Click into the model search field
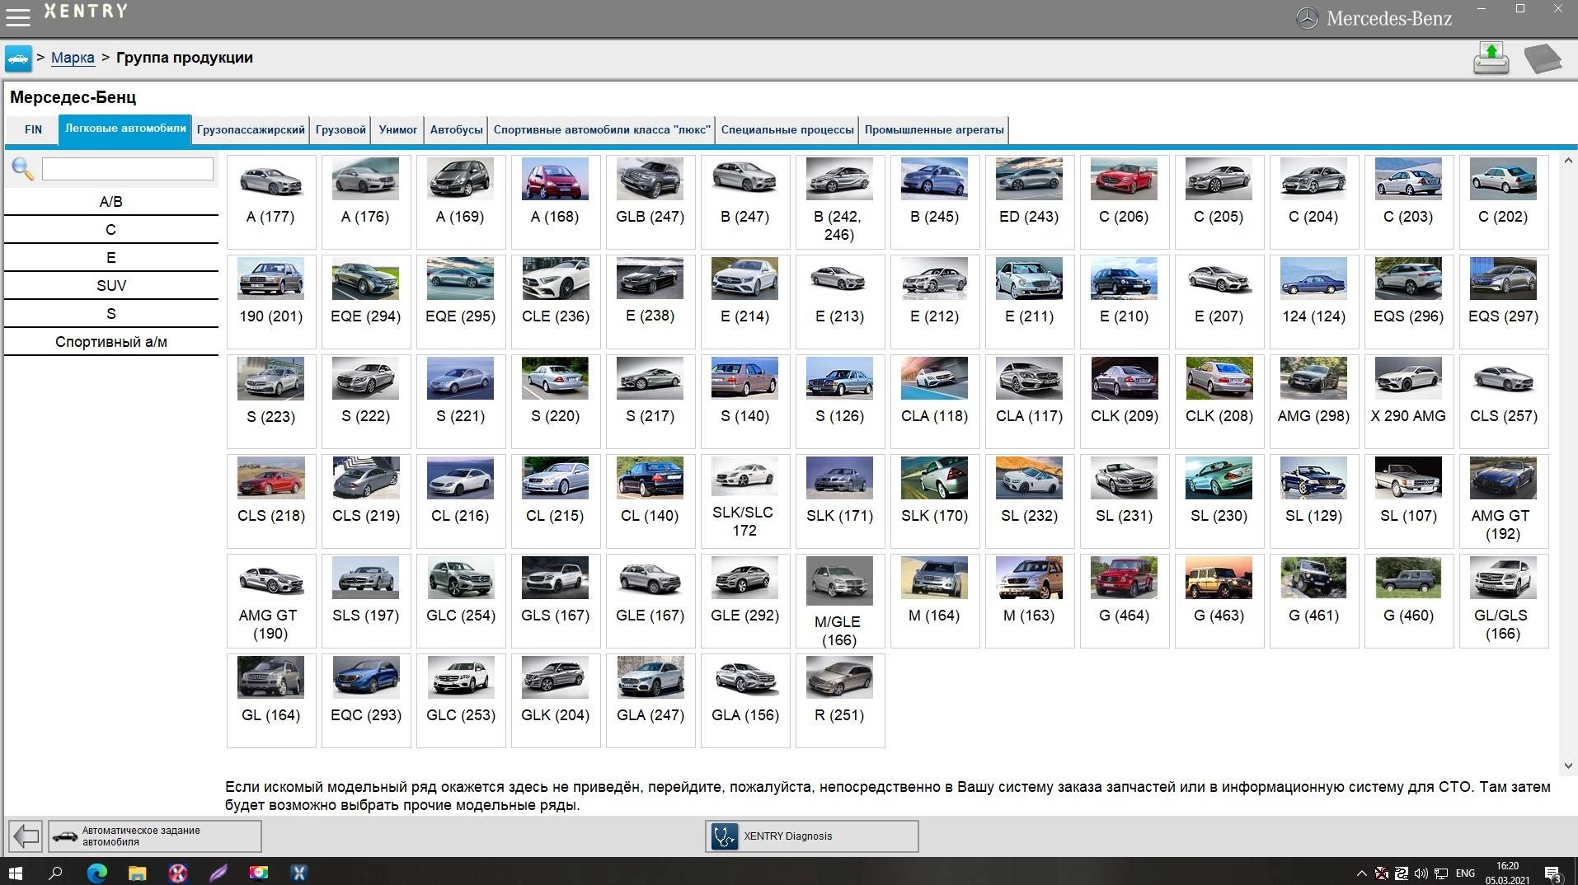Viewport: 1578px width, 885px height. (x=128, y=169)
